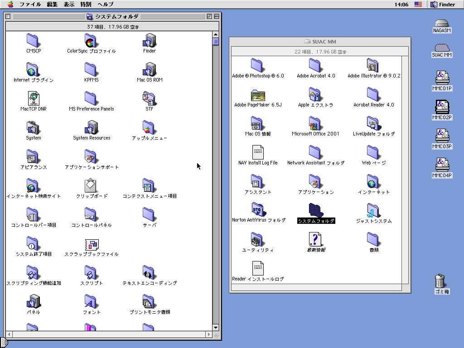Open the 編集 menu

[x=52, y=5]
